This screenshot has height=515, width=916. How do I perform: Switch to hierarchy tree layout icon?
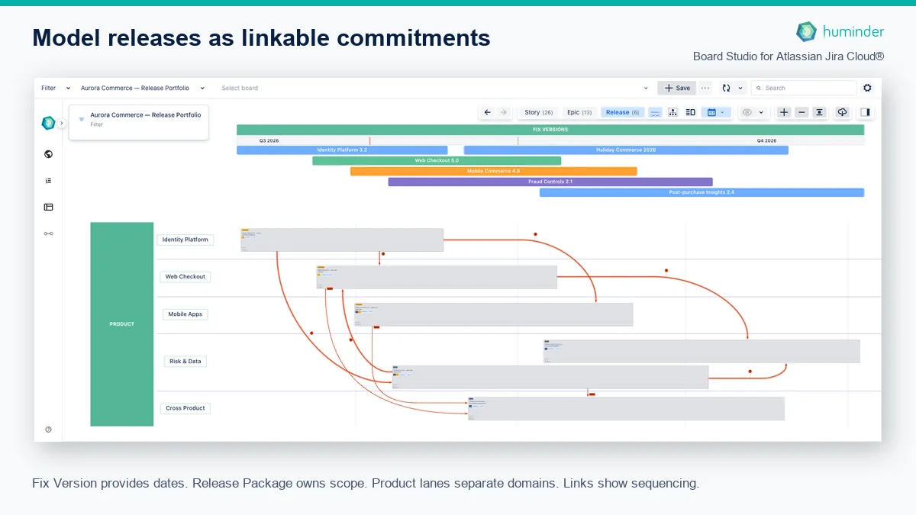[672, 112]
